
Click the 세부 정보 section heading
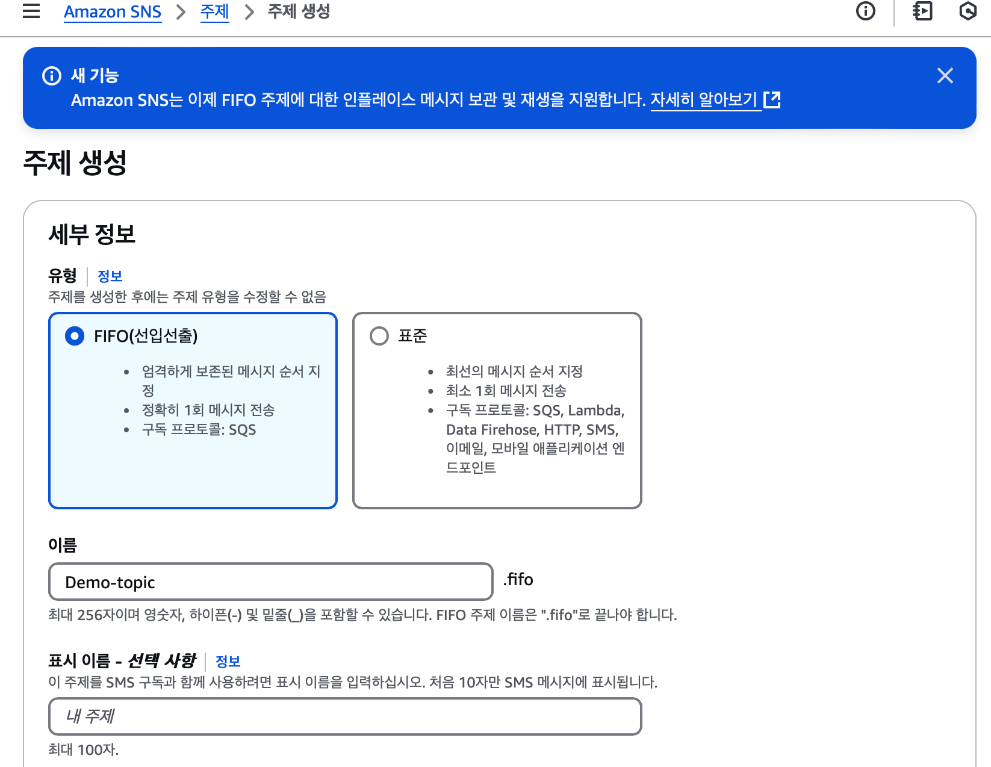[92, 234]
